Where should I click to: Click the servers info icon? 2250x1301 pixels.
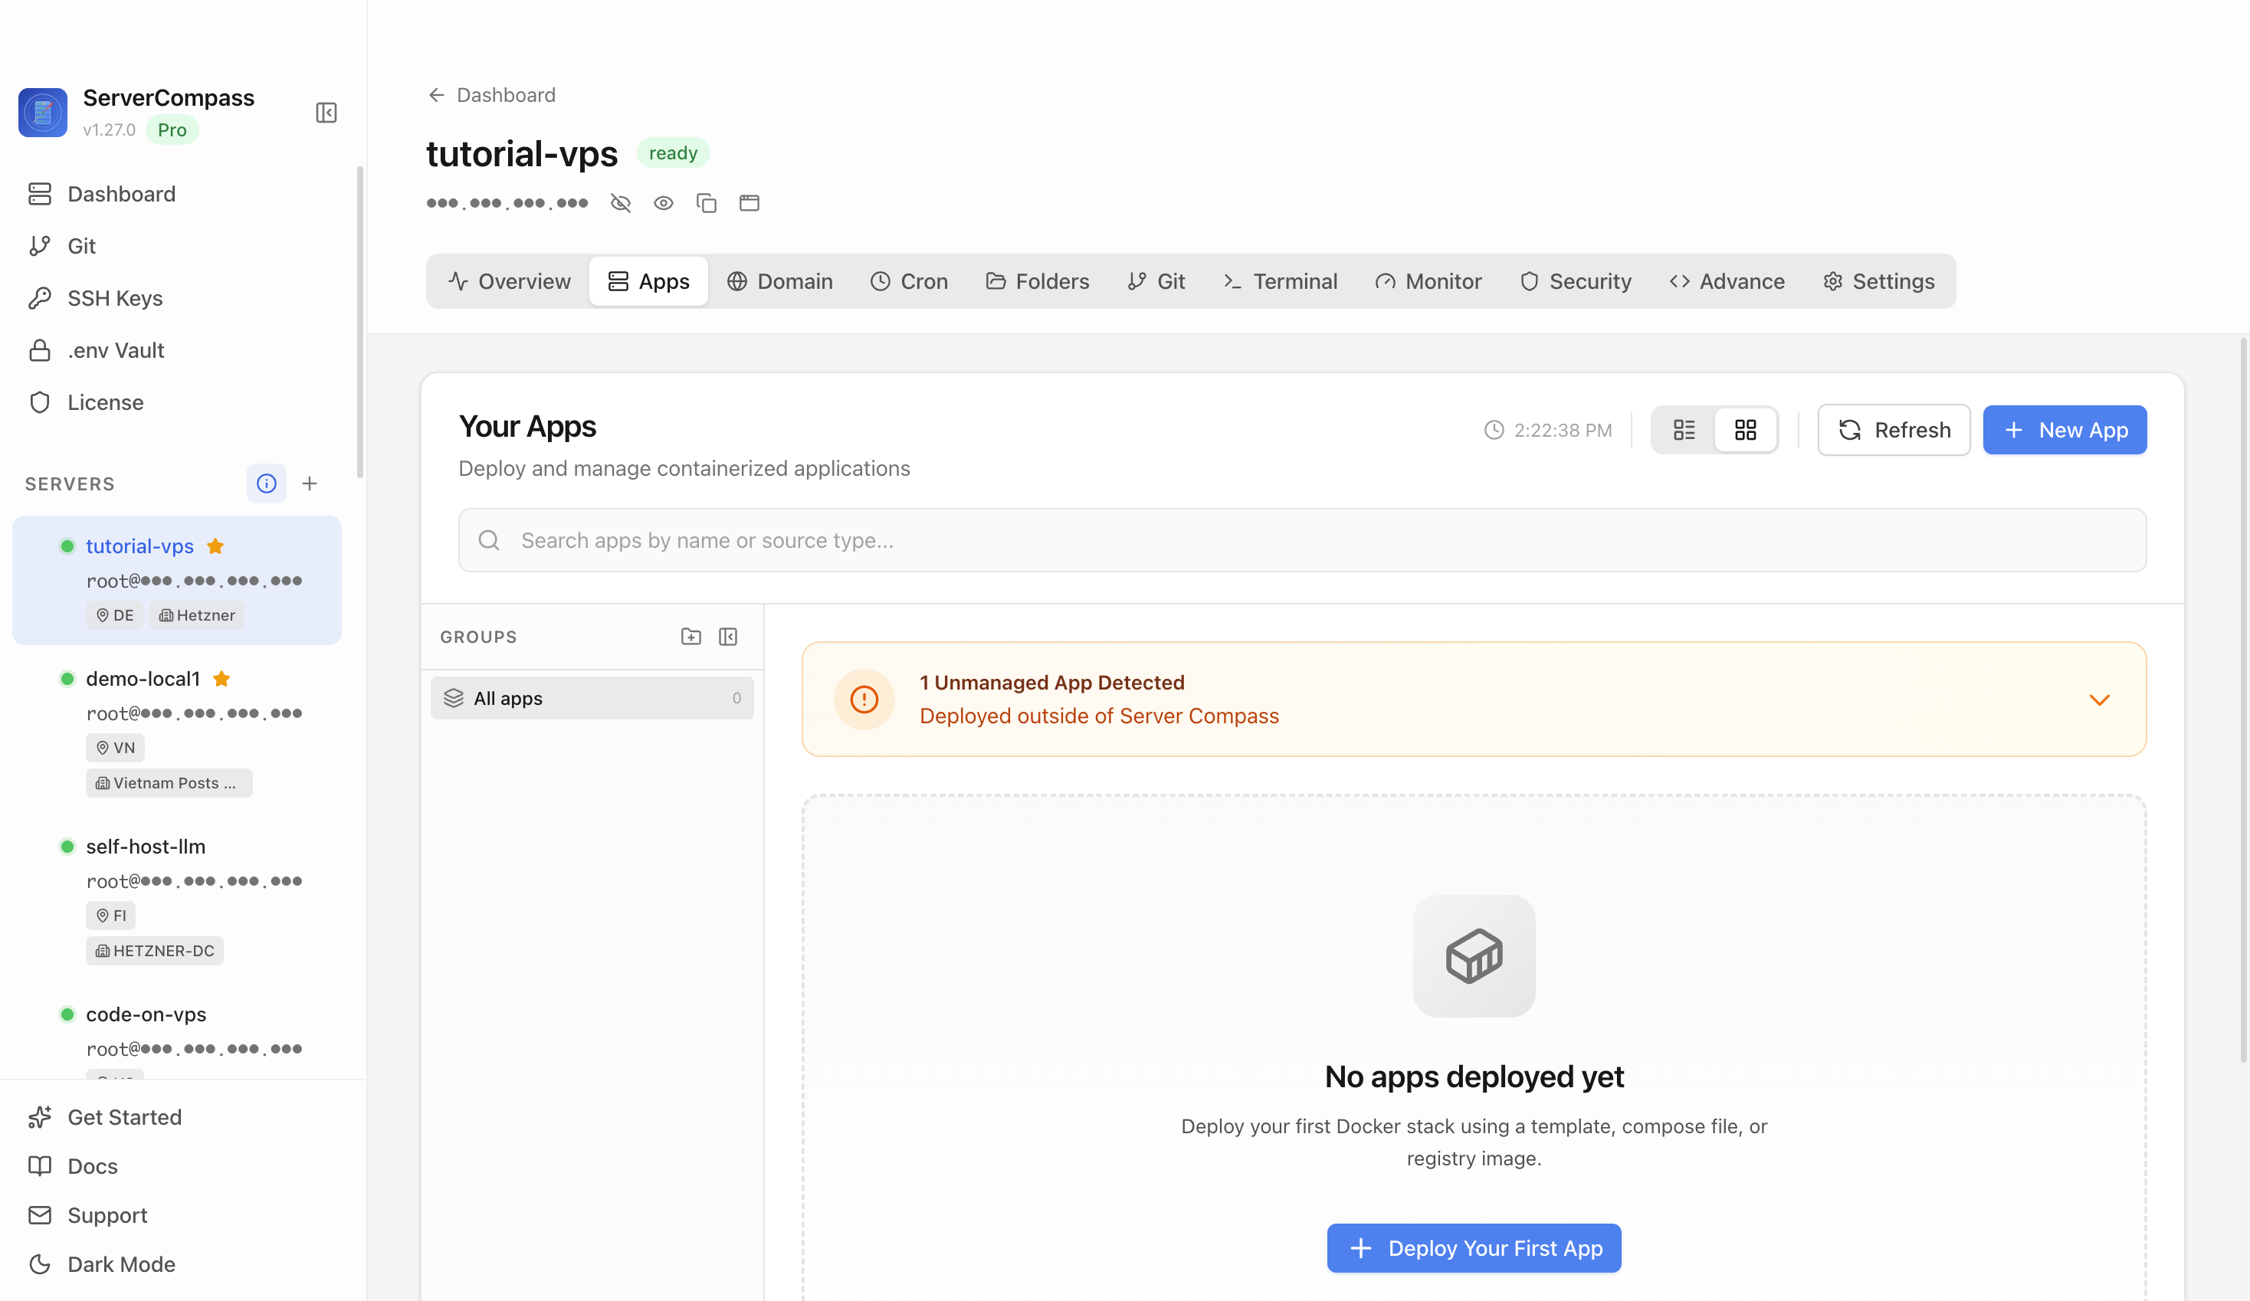(x=266, y=483)
